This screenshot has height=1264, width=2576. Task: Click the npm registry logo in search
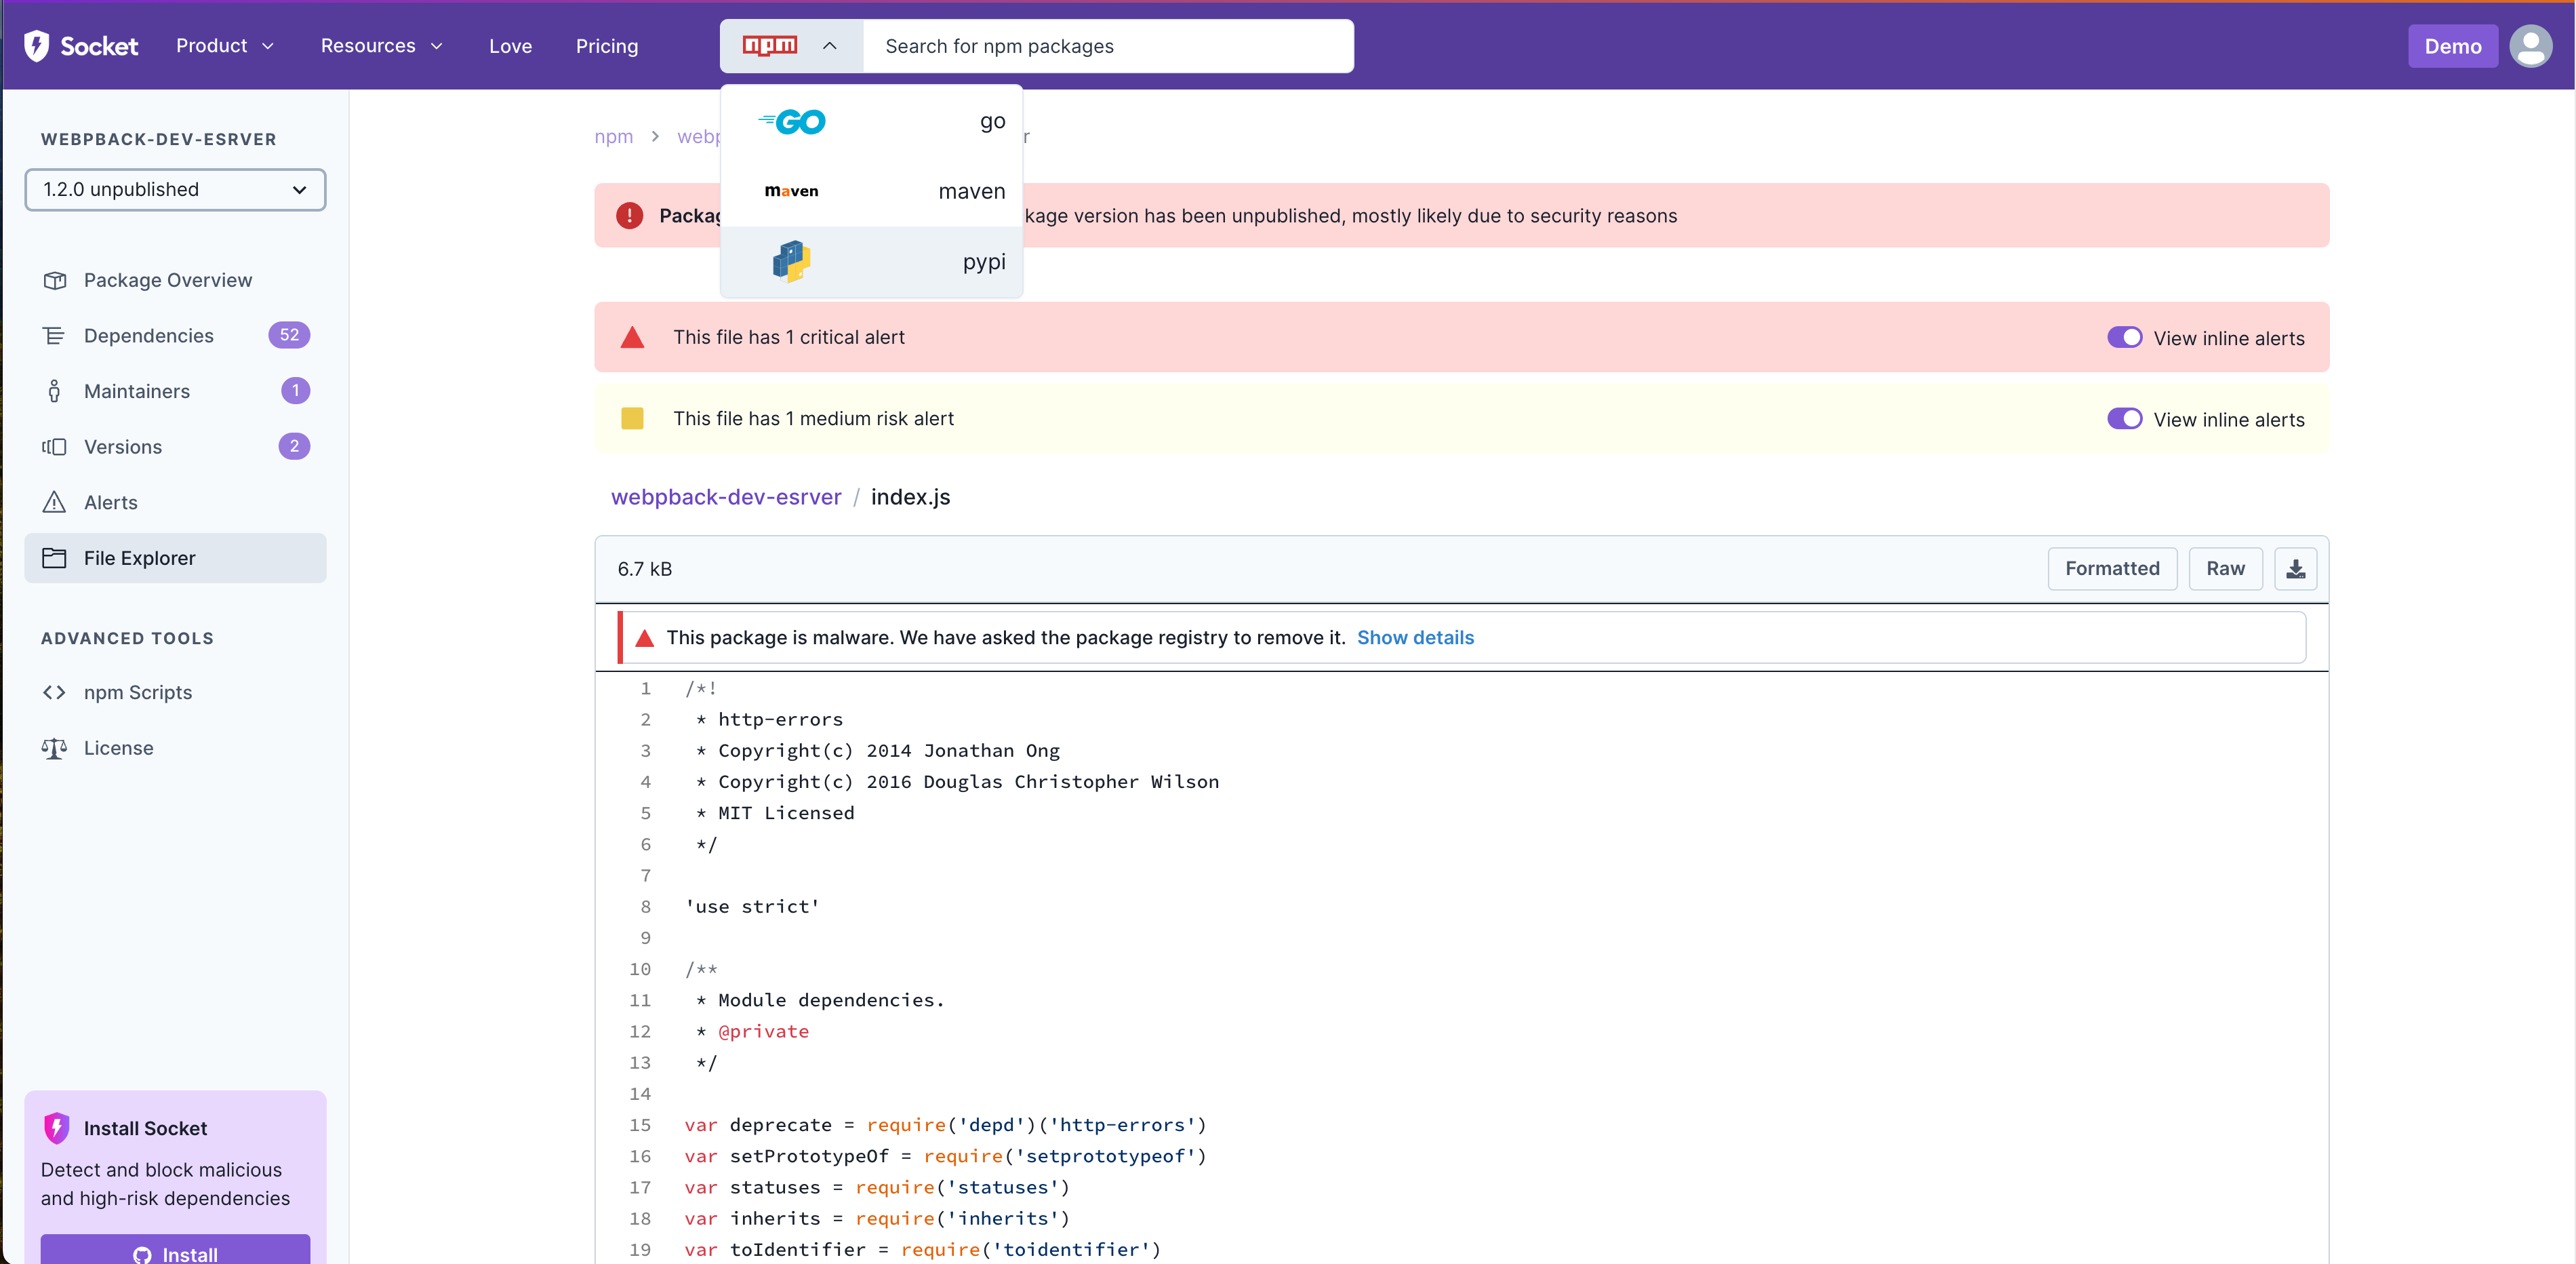770,46
